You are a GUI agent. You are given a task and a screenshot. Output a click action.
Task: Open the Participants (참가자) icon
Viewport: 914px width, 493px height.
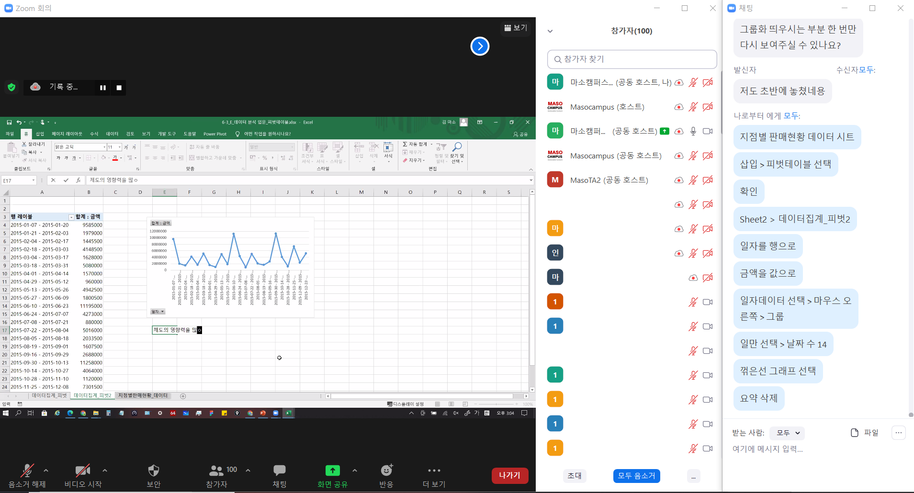pos(216,471)
